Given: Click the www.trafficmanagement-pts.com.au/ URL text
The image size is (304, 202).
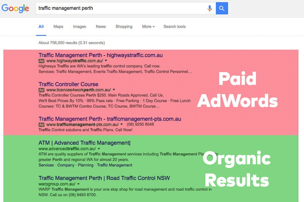Looking at the screenshot, I should click(x=82, y=124).
